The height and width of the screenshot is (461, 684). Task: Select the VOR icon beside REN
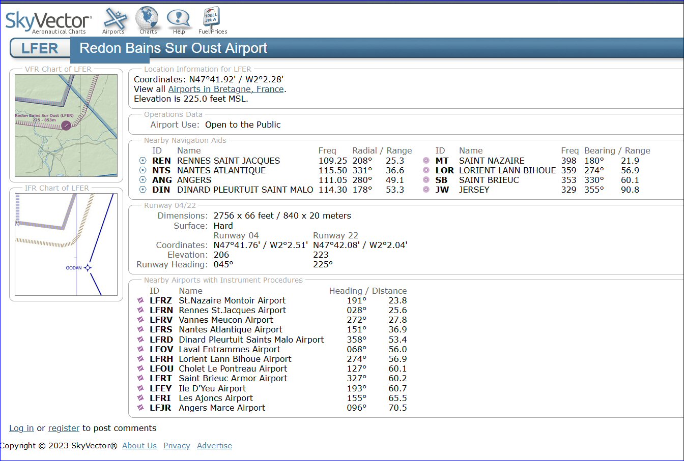pos(142,161)
